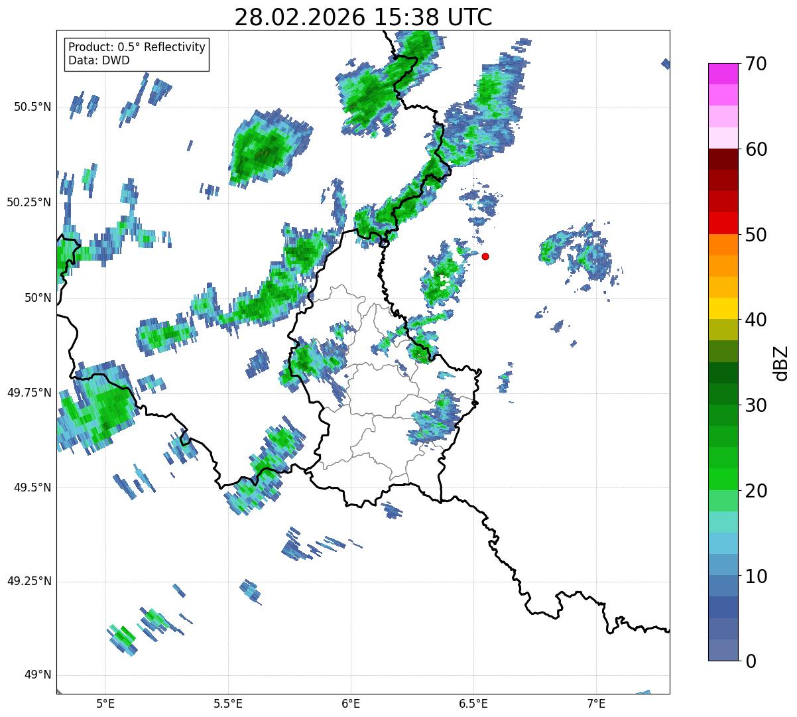Click the red location marker dot

[485, 256]
